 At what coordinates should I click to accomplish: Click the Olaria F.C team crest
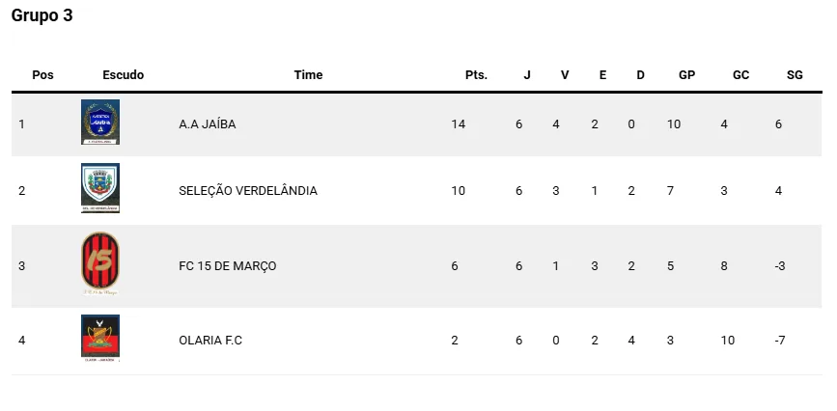(x=100, y=339)
